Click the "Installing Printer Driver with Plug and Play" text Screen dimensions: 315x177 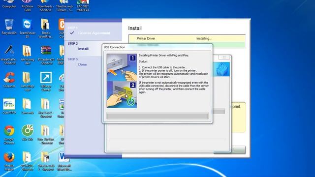click(x=164, y=55)
